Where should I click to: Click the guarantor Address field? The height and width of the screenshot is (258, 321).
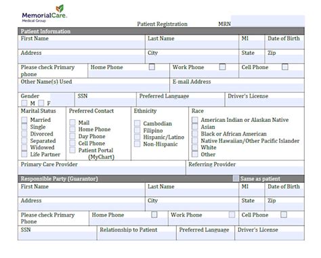coord(81,207)
